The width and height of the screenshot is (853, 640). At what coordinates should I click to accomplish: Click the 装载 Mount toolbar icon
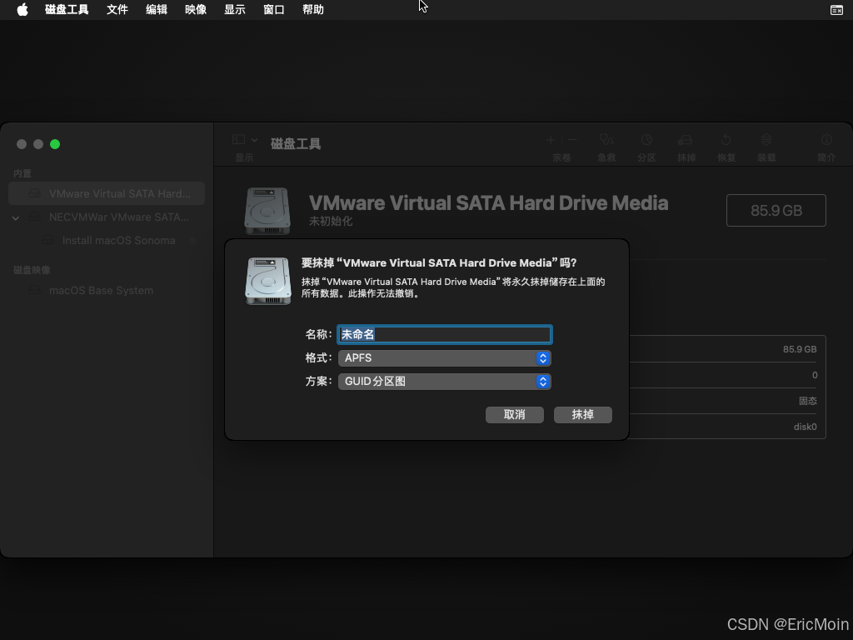[766, 140]
